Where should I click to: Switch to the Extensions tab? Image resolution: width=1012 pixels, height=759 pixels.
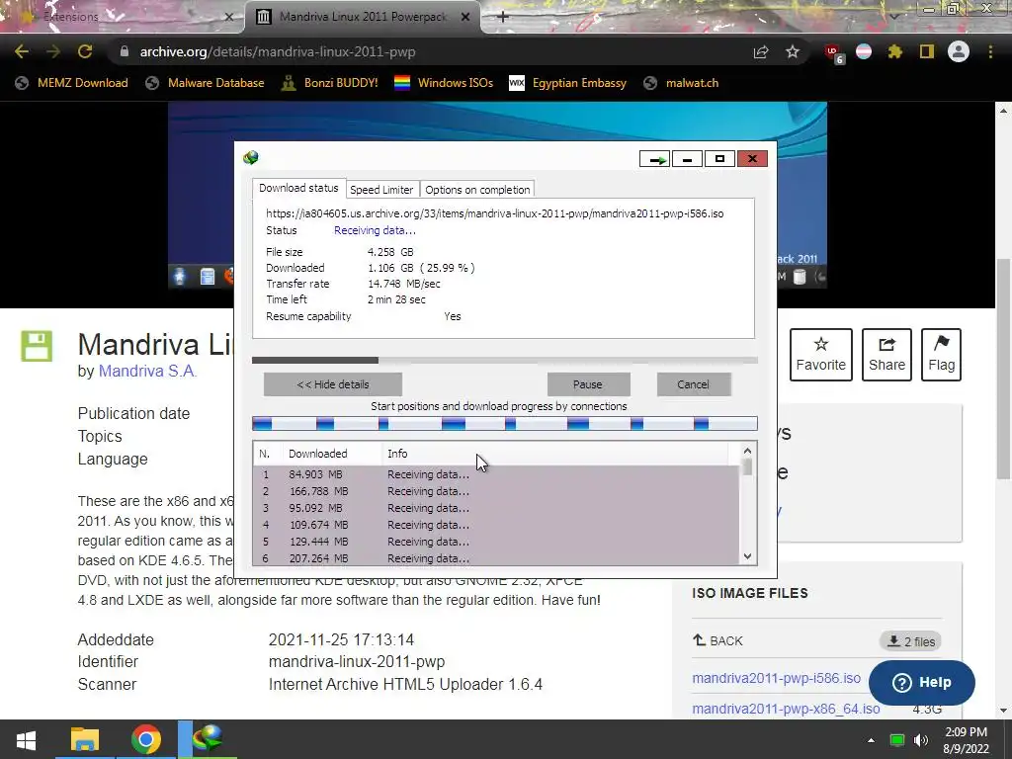click(x=123, y=17)
